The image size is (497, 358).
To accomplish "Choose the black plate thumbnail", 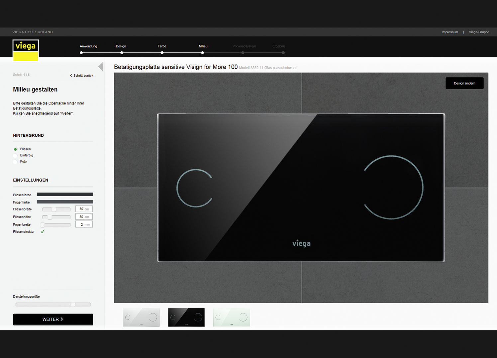I will pyautogui.click(x=186, y=317).
